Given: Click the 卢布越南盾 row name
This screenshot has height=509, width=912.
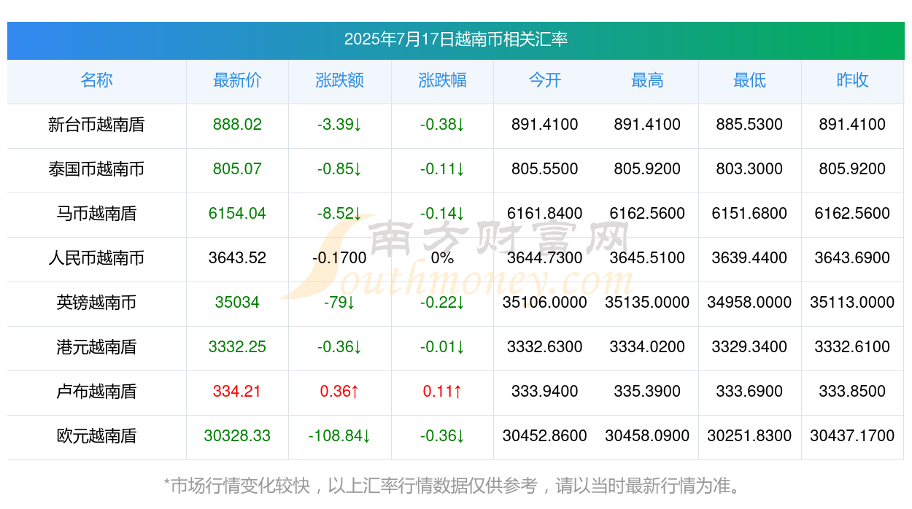Looking at the screenshot, I should [96, 392].
